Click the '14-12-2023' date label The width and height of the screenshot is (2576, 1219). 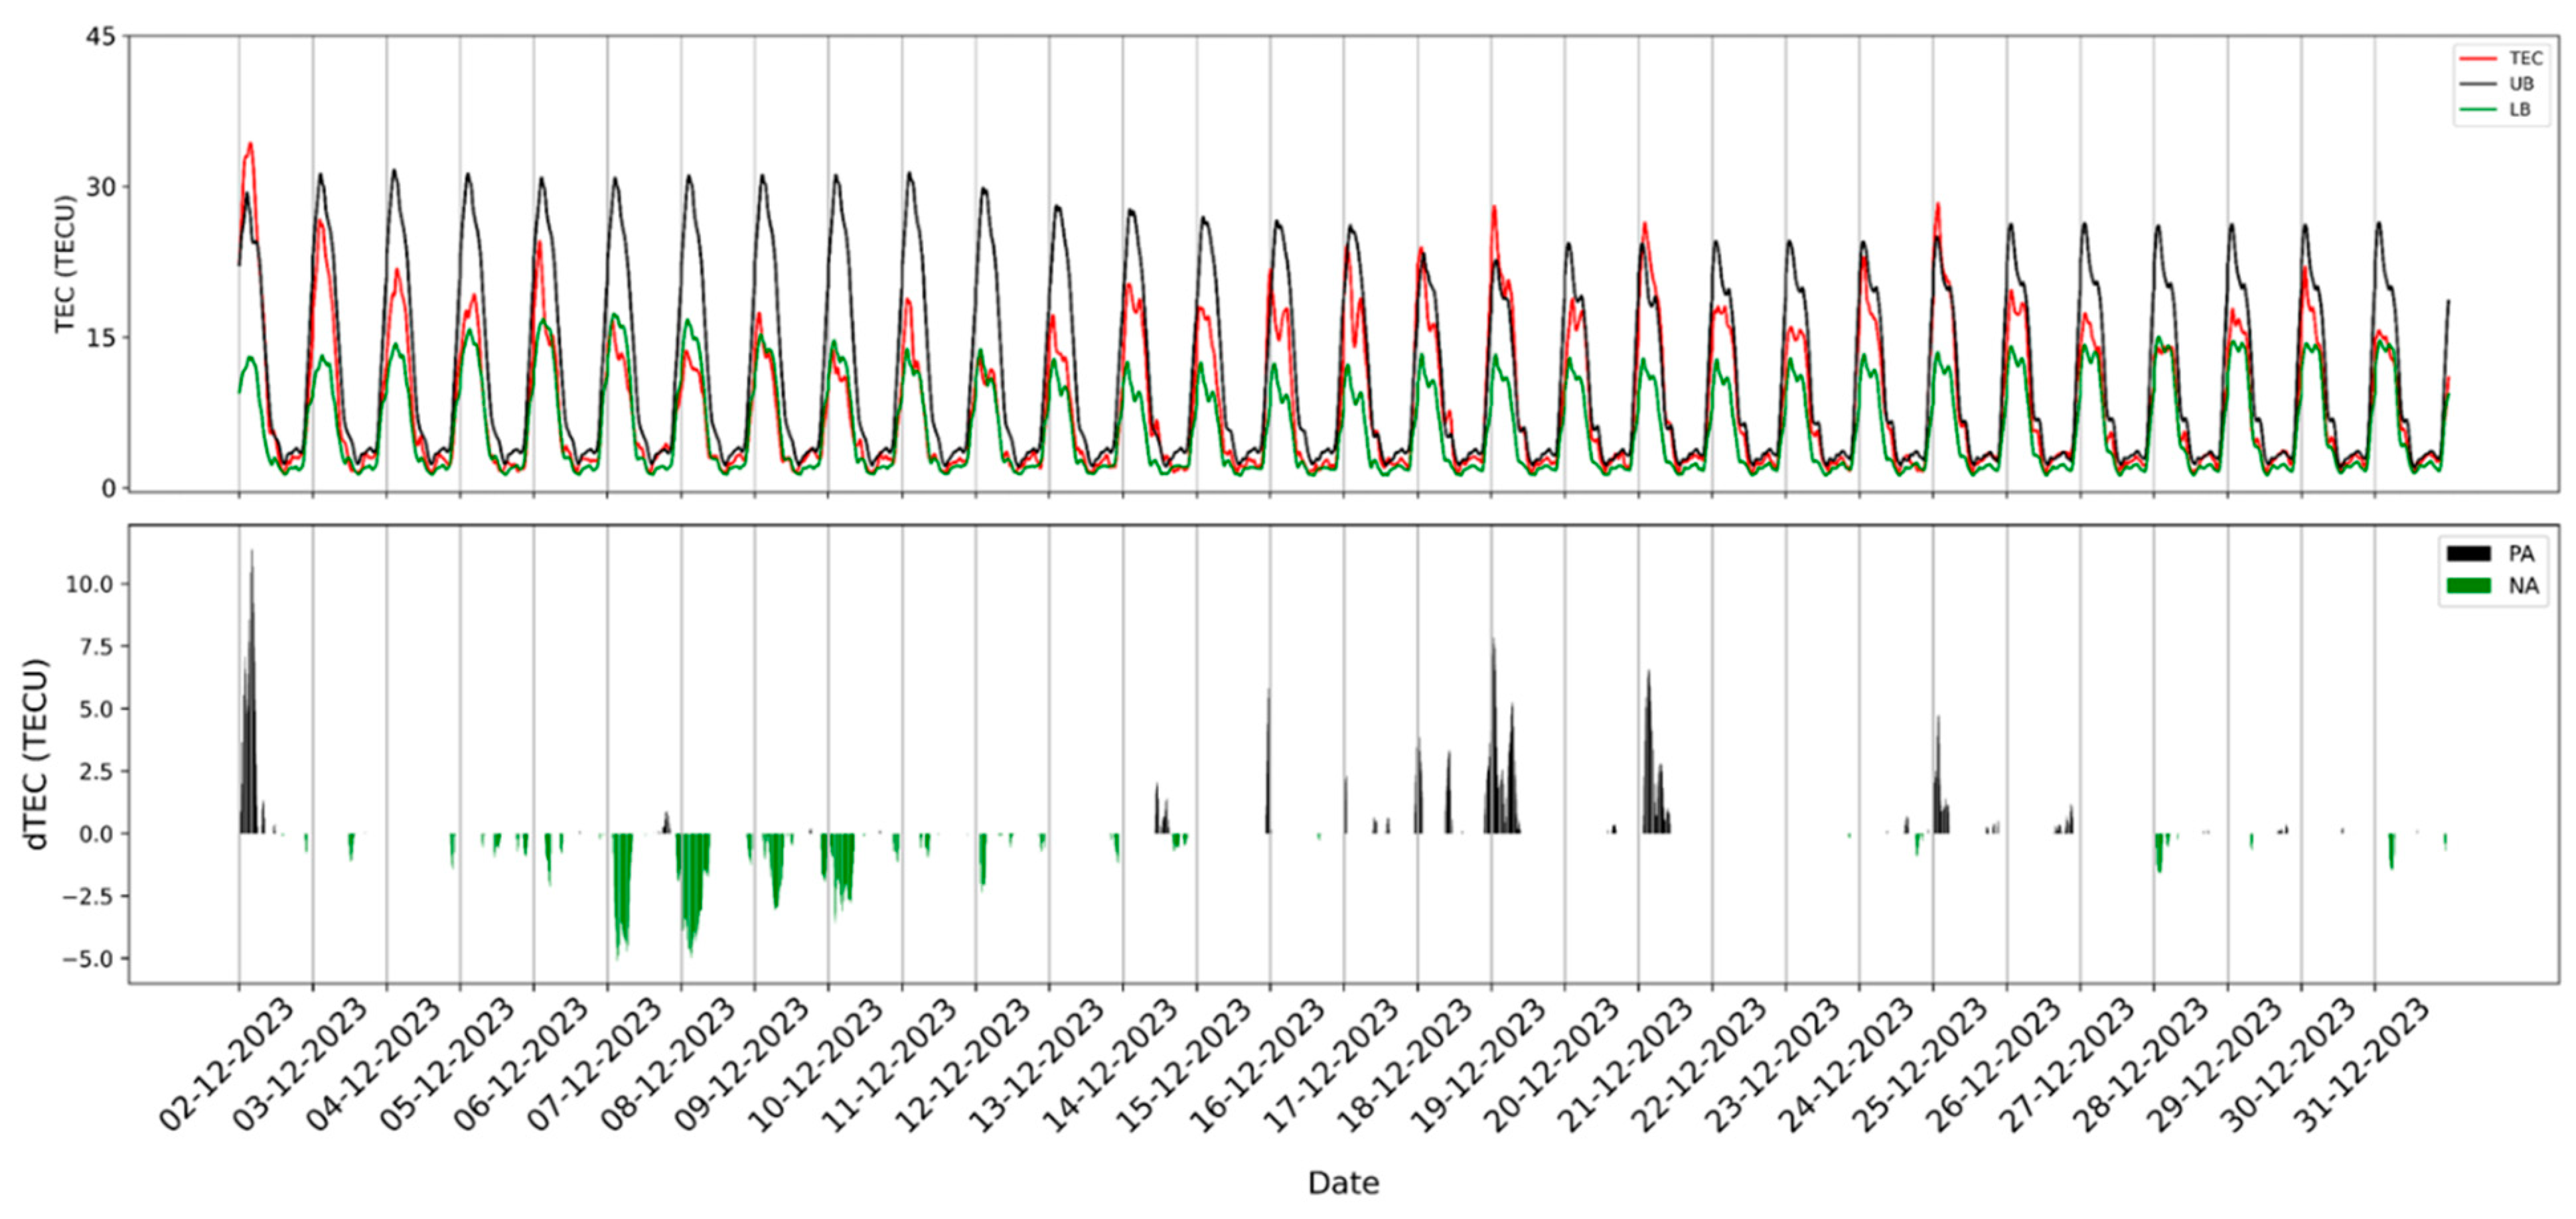coord(1111,1067)
